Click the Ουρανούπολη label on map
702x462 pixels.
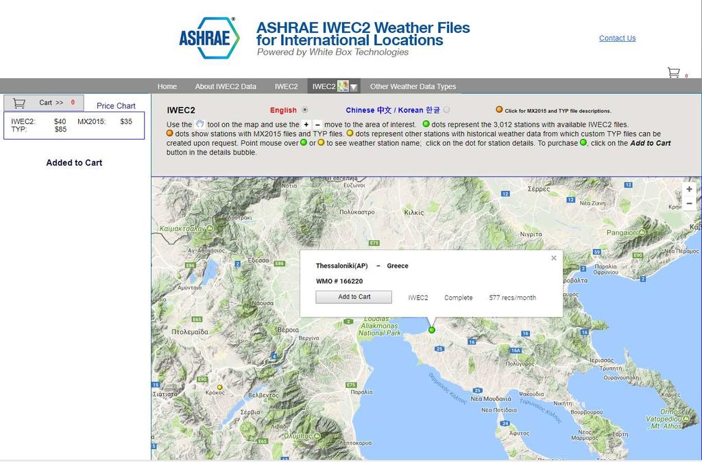pyautogui.click(x=622, y=378)
